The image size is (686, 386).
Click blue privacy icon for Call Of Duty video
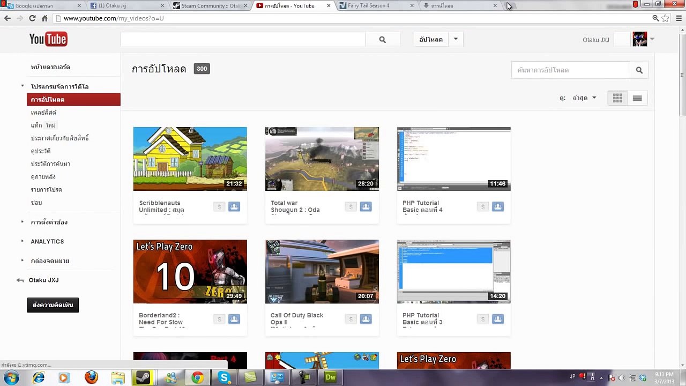pos(366,319)
